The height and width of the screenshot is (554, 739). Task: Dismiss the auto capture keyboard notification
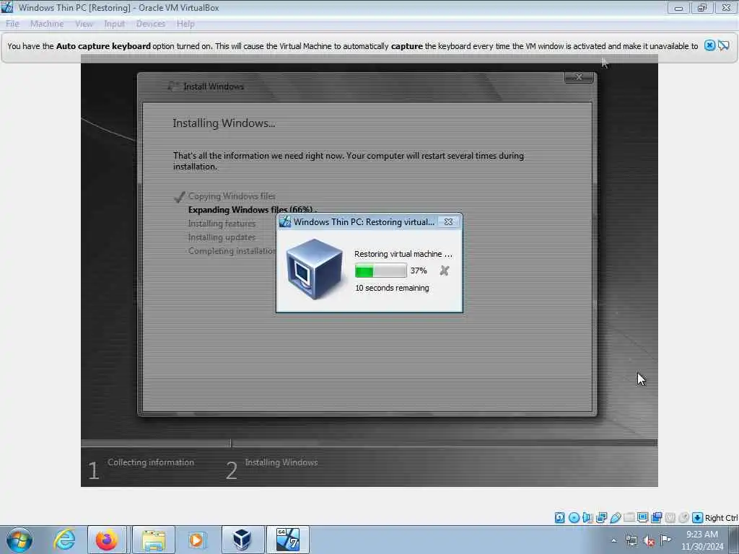709,45
